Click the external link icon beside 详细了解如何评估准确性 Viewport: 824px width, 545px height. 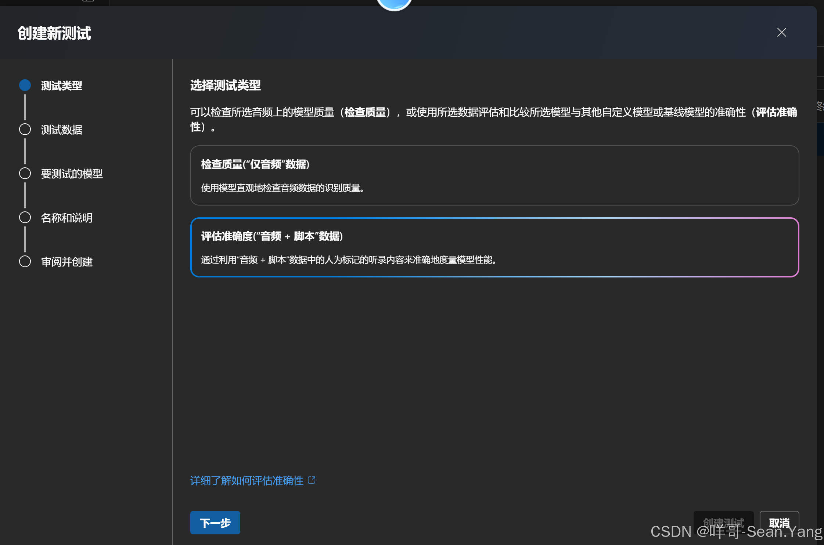[x=312, y=480]
